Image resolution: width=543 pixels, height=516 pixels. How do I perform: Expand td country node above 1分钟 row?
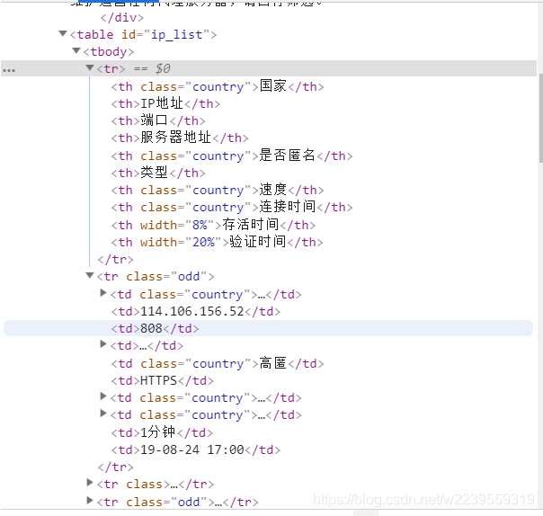click(102, 414)
